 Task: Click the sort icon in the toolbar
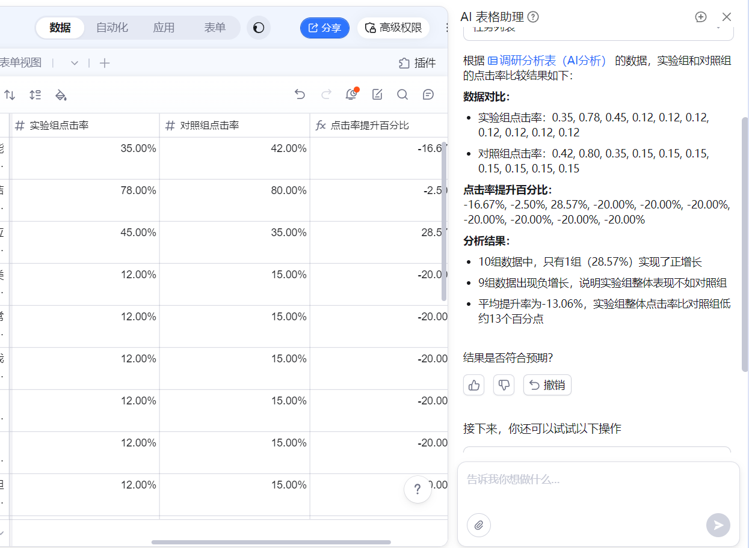tap(10, 95)
